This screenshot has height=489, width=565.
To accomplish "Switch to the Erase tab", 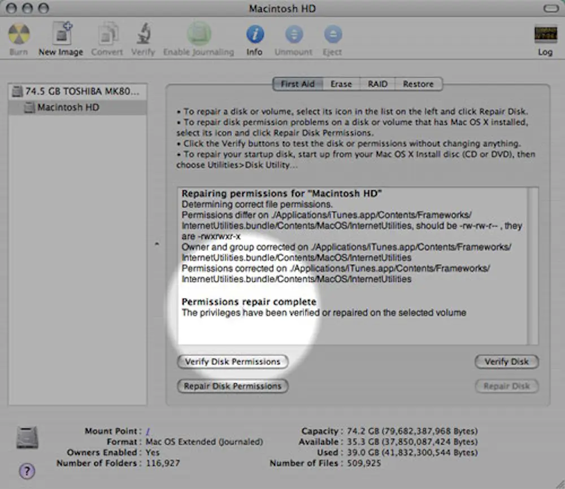I will point(341,84).
